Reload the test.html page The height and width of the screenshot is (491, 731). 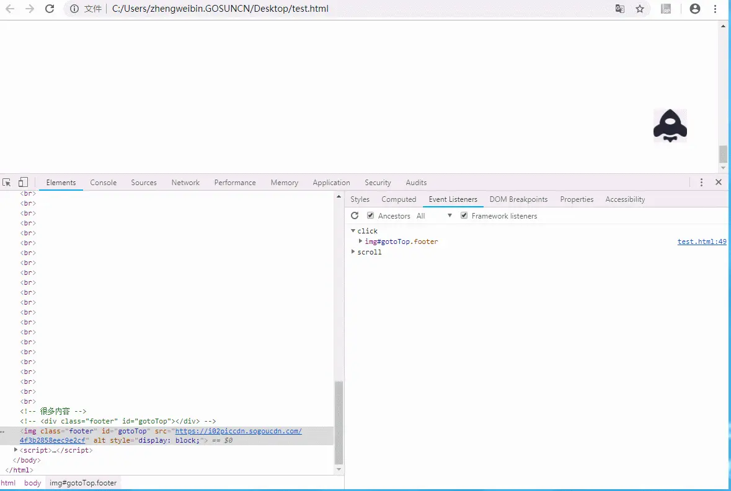pyautogui.click(x=50, y=9)
